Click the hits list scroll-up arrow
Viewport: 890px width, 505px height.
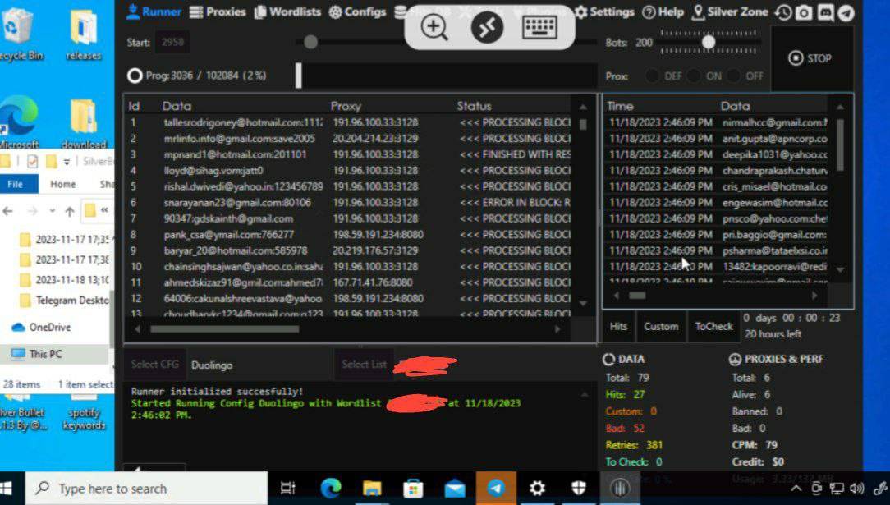pos(840,107)
